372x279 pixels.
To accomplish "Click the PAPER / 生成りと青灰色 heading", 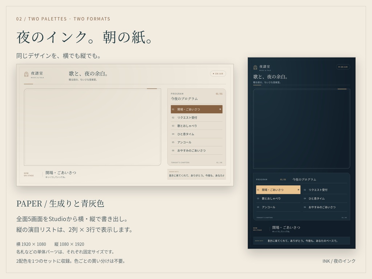I will (x=60, y=203).
